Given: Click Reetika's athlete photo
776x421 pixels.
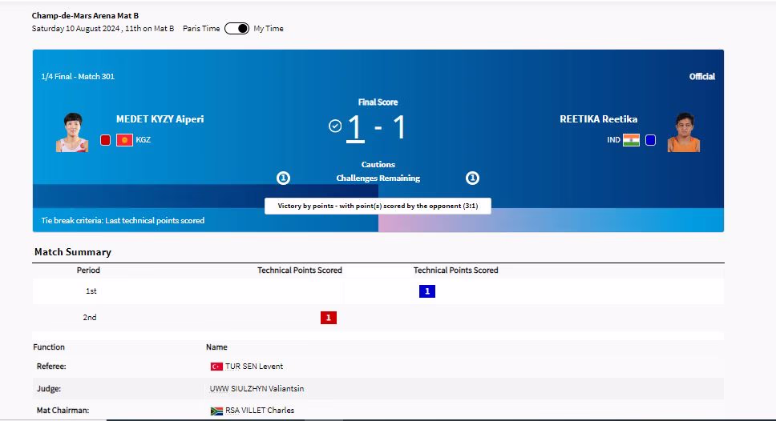Looking at the screenshot, I should click(x=684, y=132).
